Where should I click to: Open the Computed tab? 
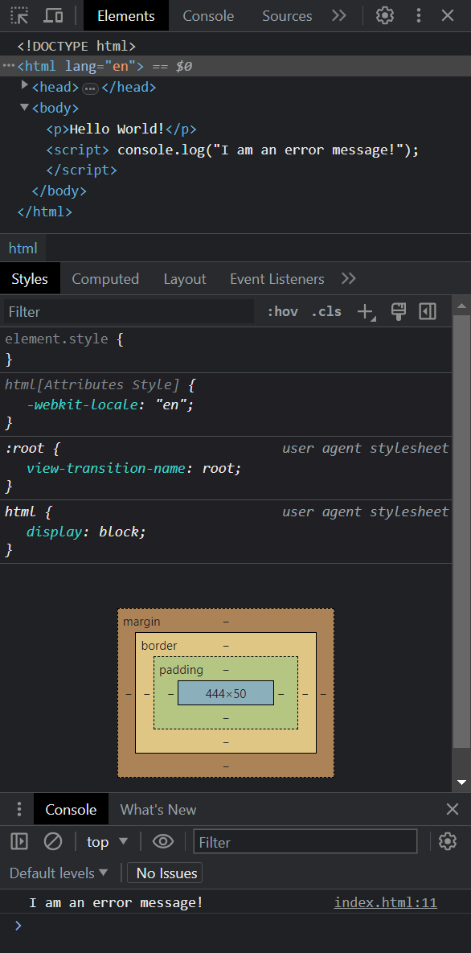[105, 279]
